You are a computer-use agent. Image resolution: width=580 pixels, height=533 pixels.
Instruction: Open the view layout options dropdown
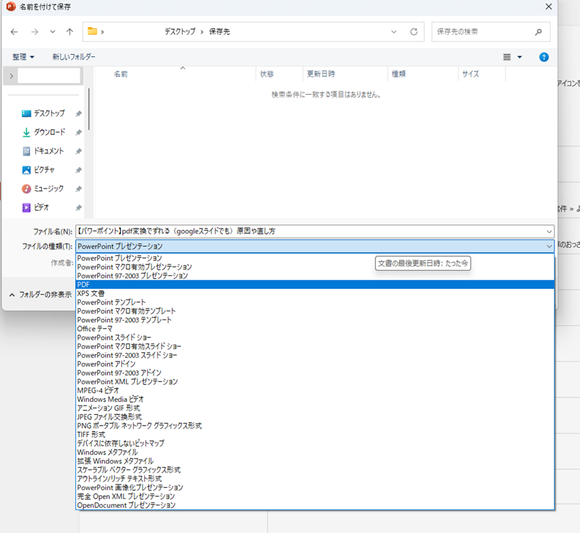(520, 57)
